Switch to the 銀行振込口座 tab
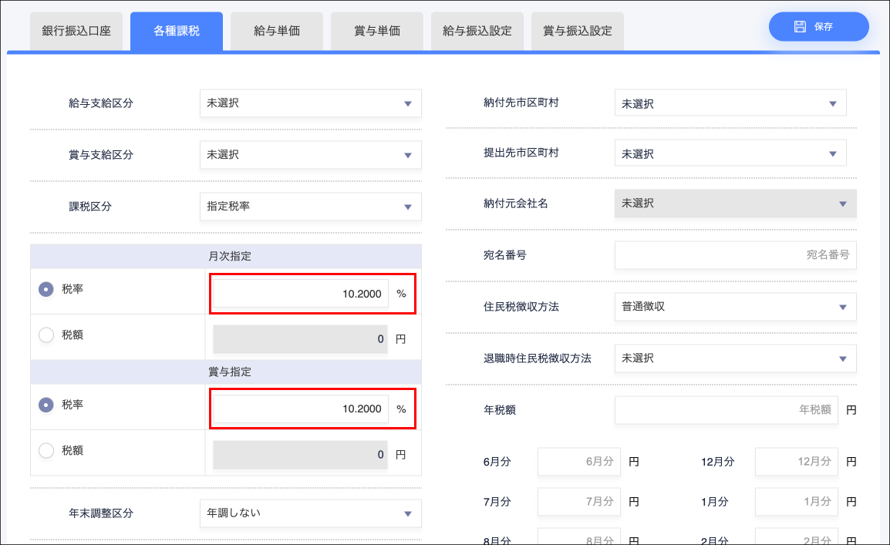890x545 pixels. tap(76, 31)
